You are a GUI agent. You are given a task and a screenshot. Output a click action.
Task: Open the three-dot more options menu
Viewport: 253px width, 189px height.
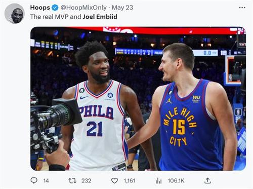pos(242,8)
